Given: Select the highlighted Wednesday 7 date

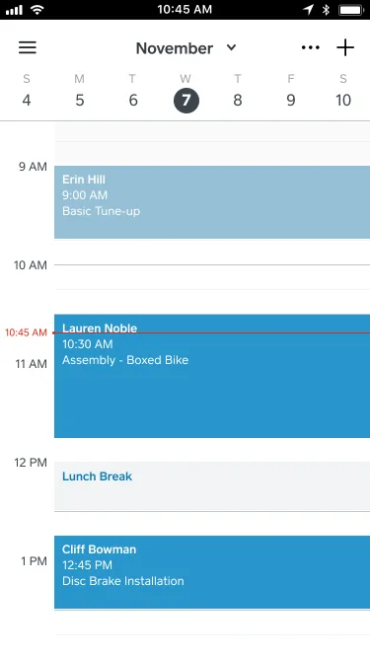Looking at the screenshot, I should click(185, 101).
